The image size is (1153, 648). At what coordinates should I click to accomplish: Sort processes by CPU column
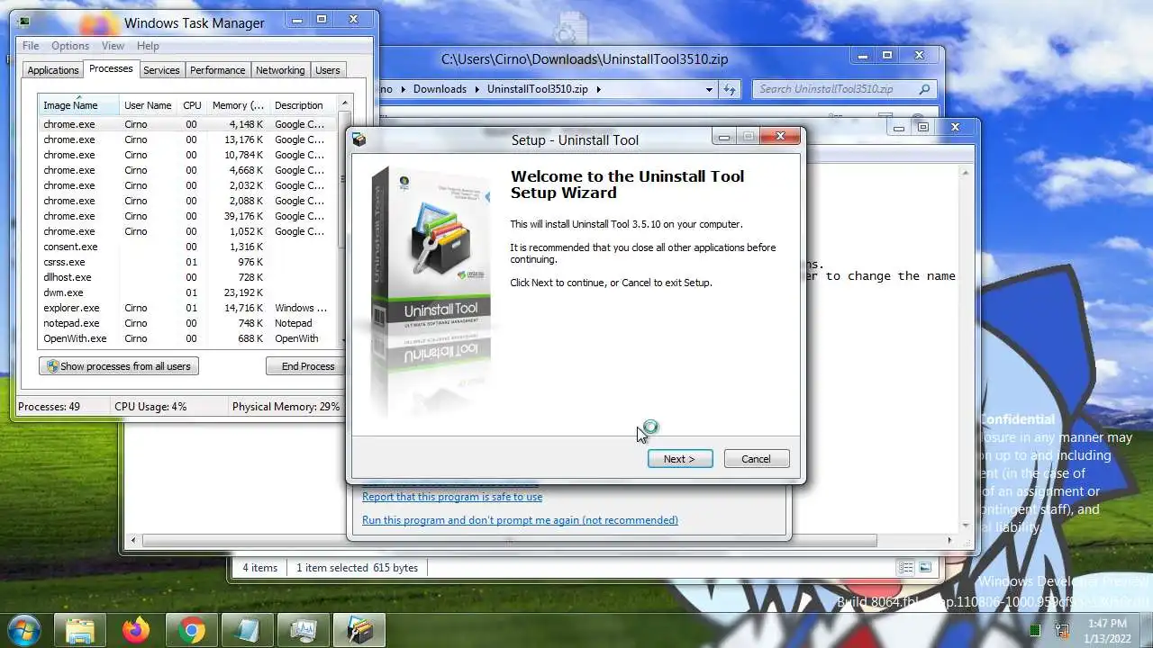(192, 105)
